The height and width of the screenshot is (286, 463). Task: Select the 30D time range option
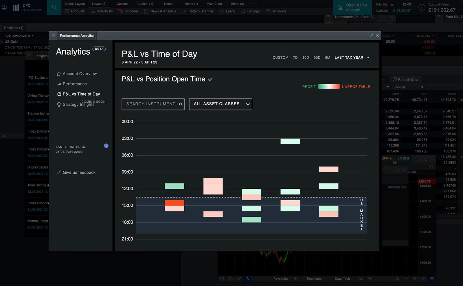[x=305, y=58]
